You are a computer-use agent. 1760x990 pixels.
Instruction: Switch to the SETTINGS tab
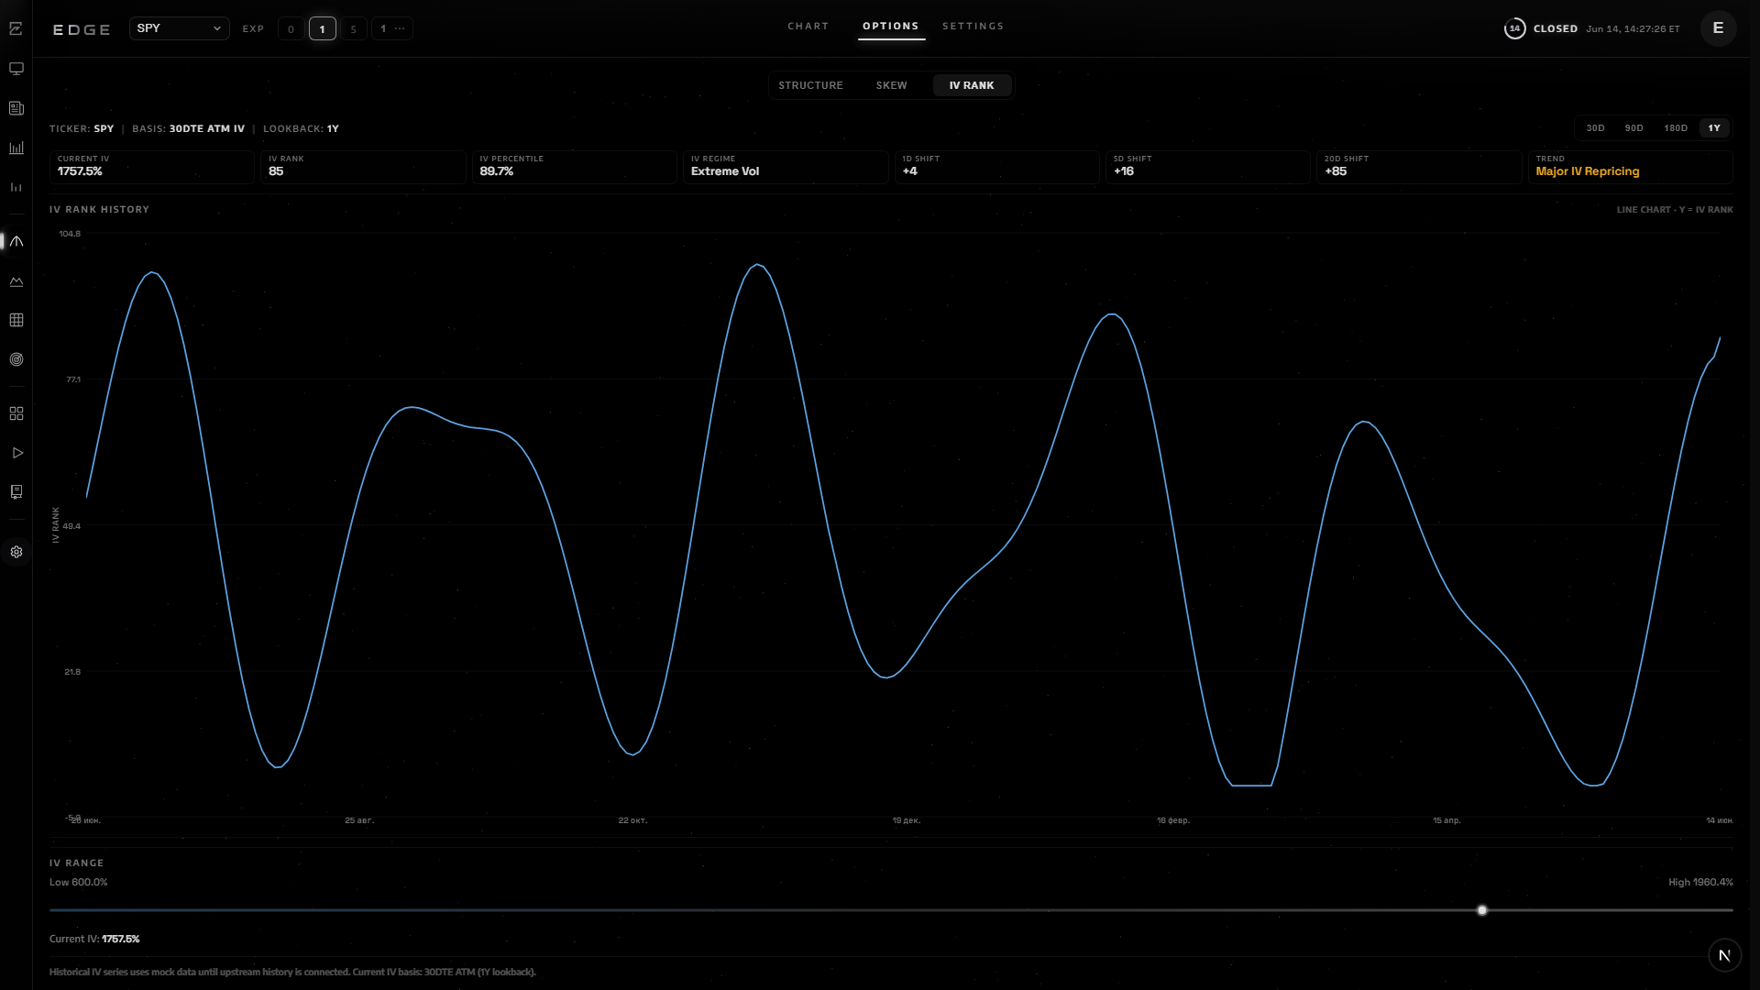click(973, 27)
